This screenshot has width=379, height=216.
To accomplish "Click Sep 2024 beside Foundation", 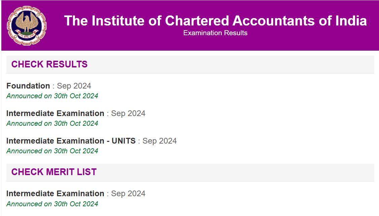I will pyautogui.click(x=74, y=86).
